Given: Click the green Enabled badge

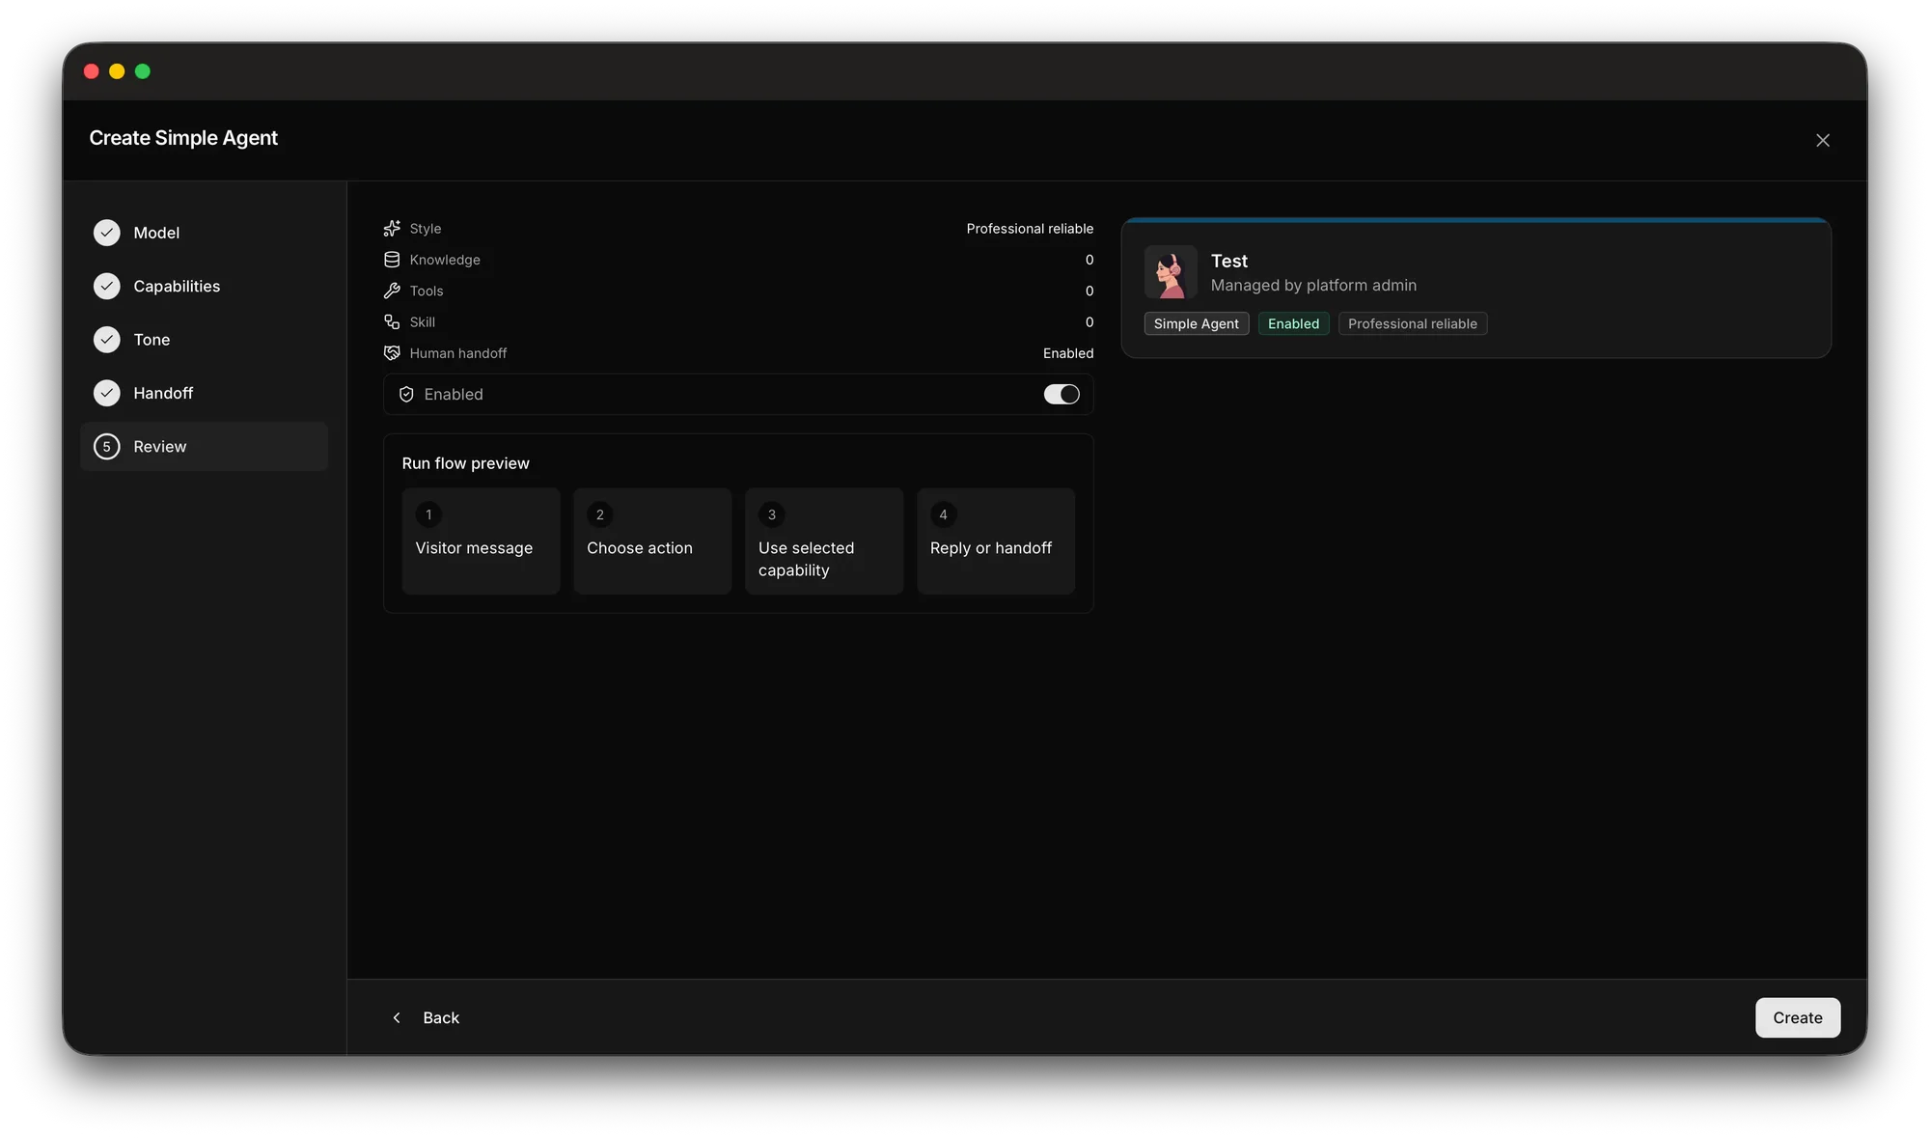Looking at the screenshot, I should point(1293,324).
